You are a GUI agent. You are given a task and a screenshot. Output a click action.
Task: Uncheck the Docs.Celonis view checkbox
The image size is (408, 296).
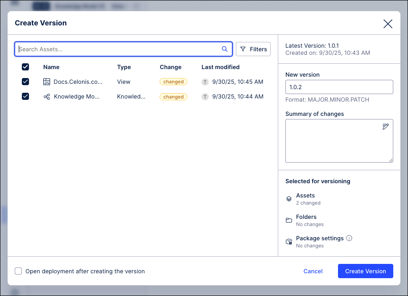25,82
